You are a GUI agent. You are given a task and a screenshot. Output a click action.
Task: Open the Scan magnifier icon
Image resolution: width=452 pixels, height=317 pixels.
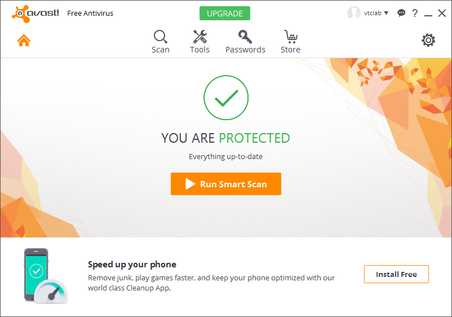pos(160,37)
